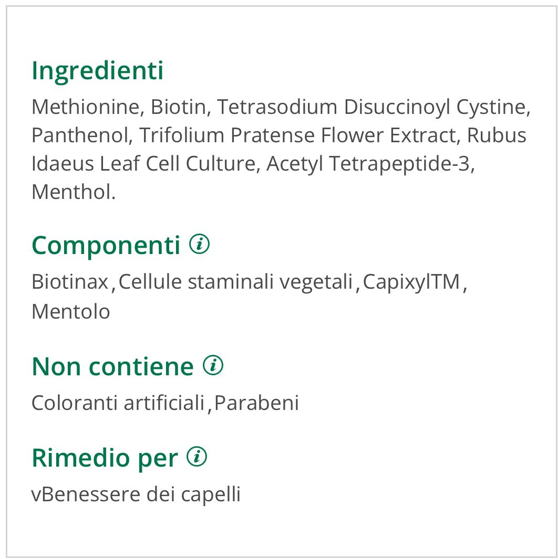Click the Rimedio per heading
The image size is (558, 559).
[105, 458]
